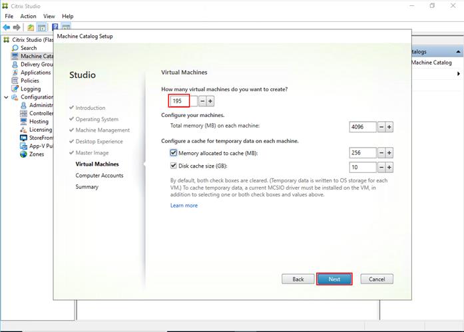Click the Next button

coord(334,279)
